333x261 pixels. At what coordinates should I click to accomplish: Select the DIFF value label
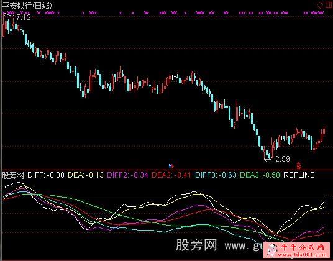[x=46, y=175]
